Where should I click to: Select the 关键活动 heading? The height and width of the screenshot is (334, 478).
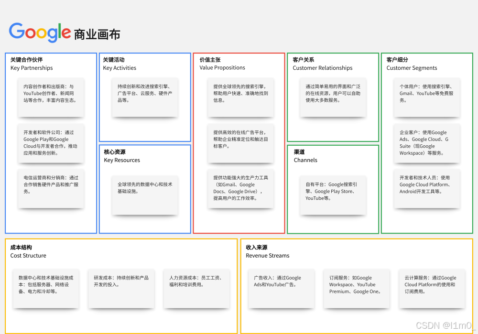(114, 59)
